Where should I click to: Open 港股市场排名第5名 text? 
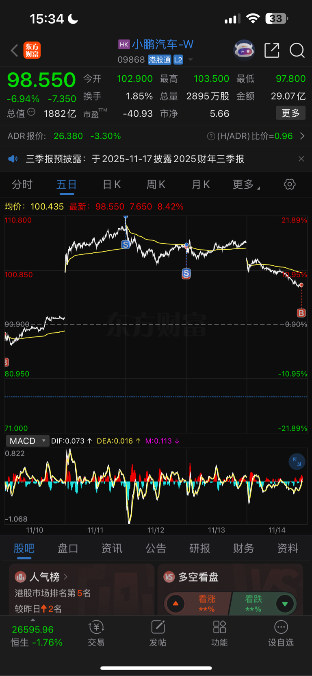pyautogui.click(x=53, y=593)
